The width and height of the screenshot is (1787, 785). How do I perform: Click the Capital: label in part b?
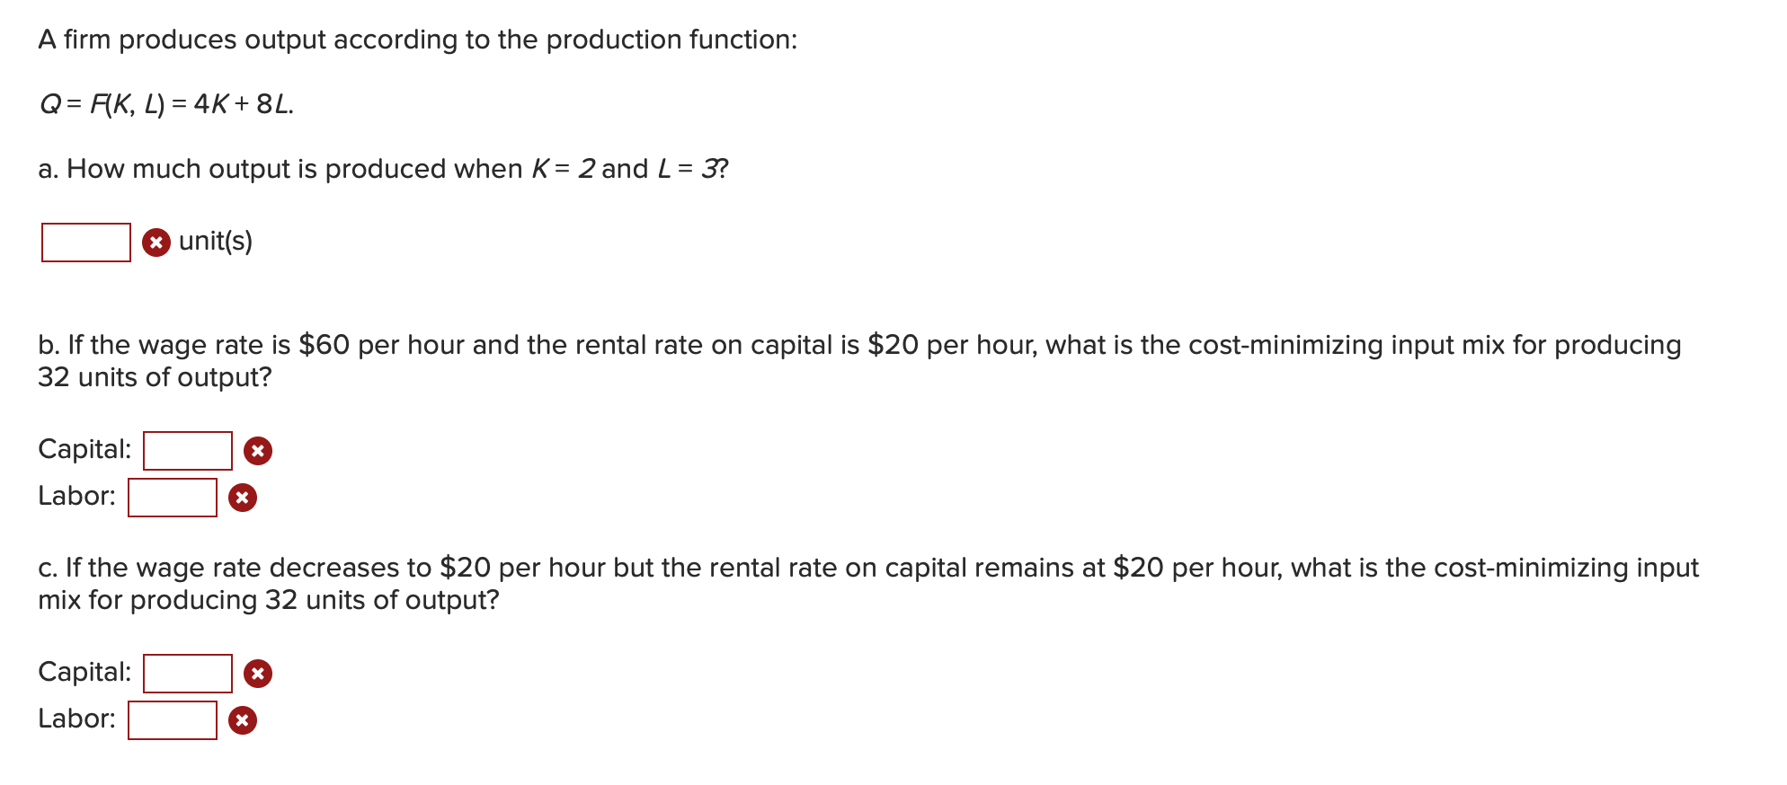[84, 449]
